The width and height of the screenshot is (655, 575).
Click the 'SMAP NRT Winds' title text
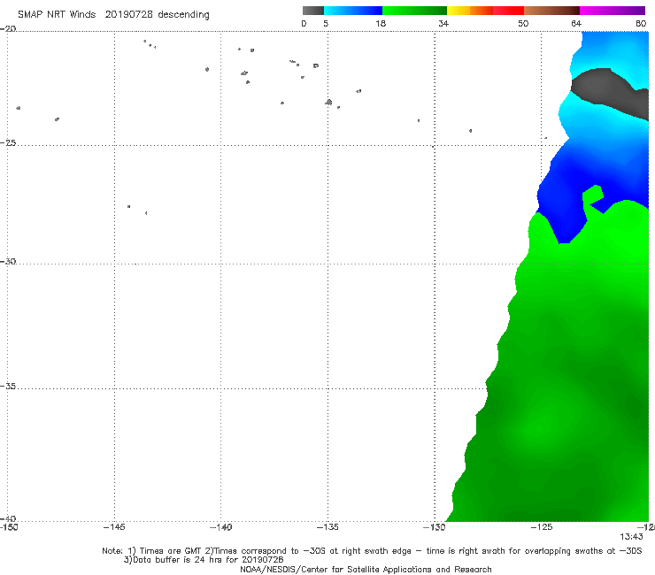(x=57, y=15)
